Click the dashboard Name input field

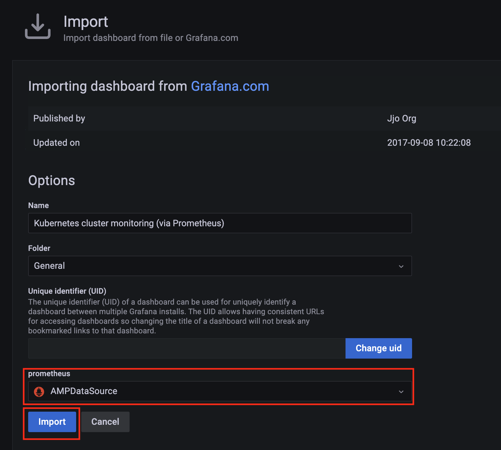(x=220, y=223)
